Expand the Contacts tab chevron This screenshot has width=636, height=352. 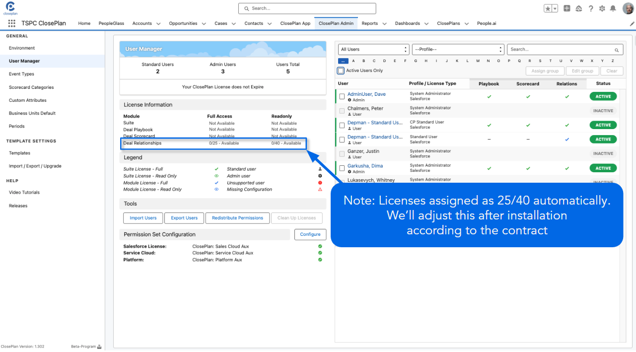[x=270, y=23]
